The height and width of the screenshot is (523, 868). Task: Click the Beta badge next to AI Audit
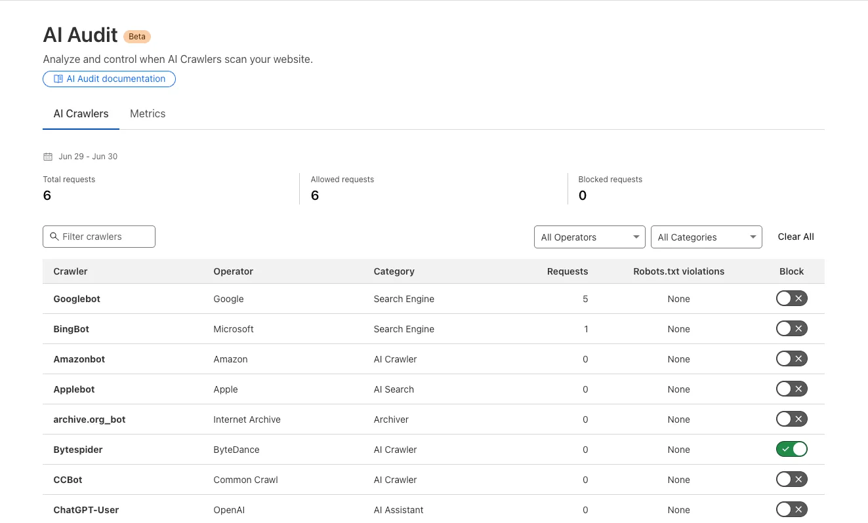pyautogui.click(x=137, y=37)
